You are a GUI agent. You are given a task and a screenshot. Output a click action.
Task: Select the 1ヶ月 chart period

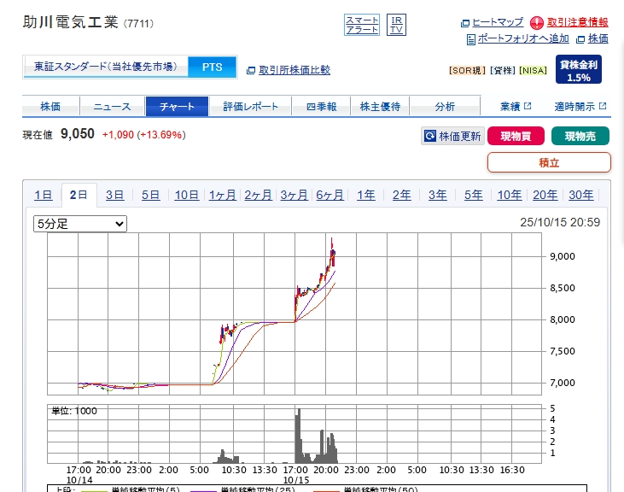(x=222, y=195)
